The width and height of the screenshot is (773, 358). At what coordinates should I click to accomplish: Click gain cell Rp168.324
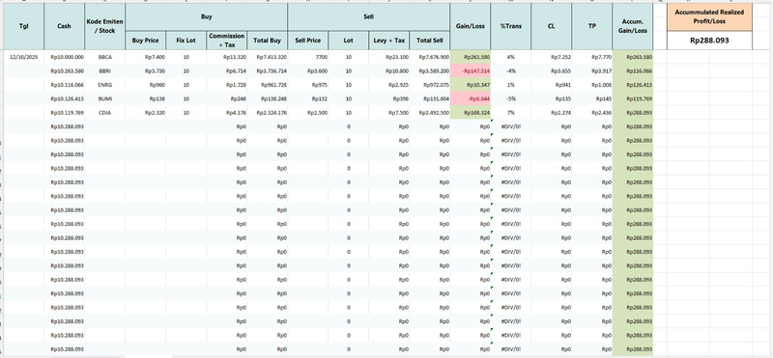[x=470, y=112]
